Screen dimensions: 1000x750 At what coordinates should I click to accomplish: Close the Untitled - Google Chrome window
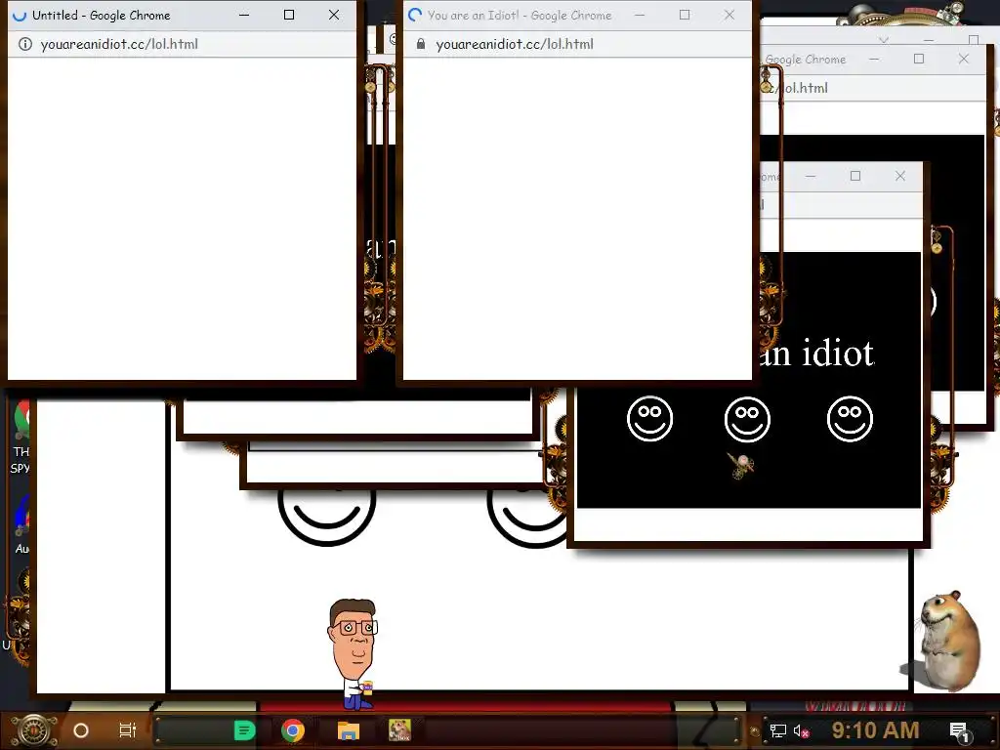coord(334,15)
